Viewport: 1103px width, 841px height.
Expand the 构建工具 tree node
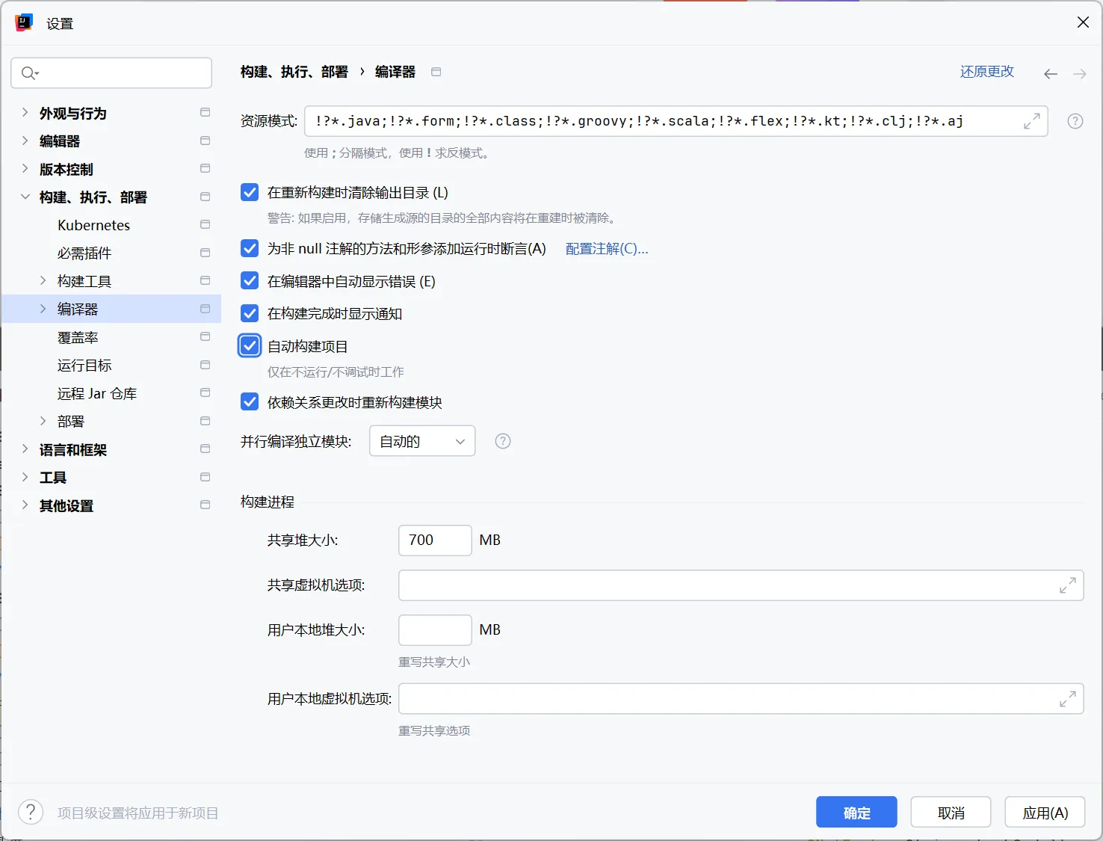[x=43, y=281]
